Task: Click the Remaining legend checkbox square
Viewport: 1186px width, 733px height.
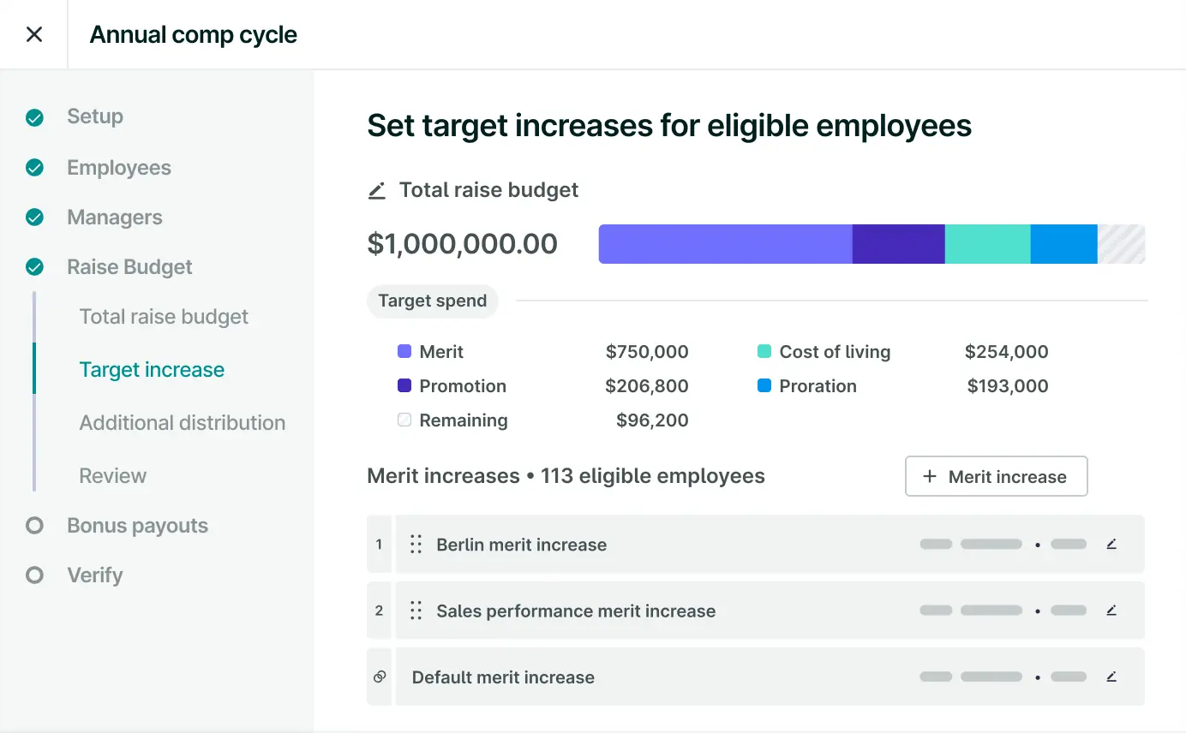Action: pos(404,420)
